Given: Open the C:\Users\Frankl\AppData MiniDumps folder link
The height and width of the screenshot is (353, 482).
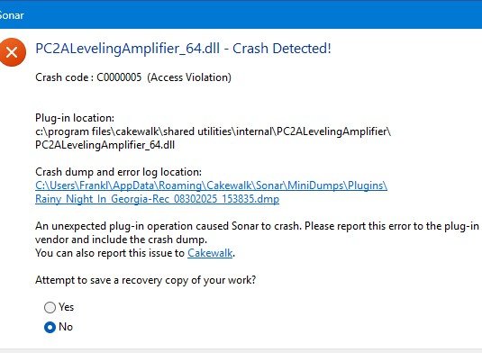Looking at the screenshot, I should [211, 186].
